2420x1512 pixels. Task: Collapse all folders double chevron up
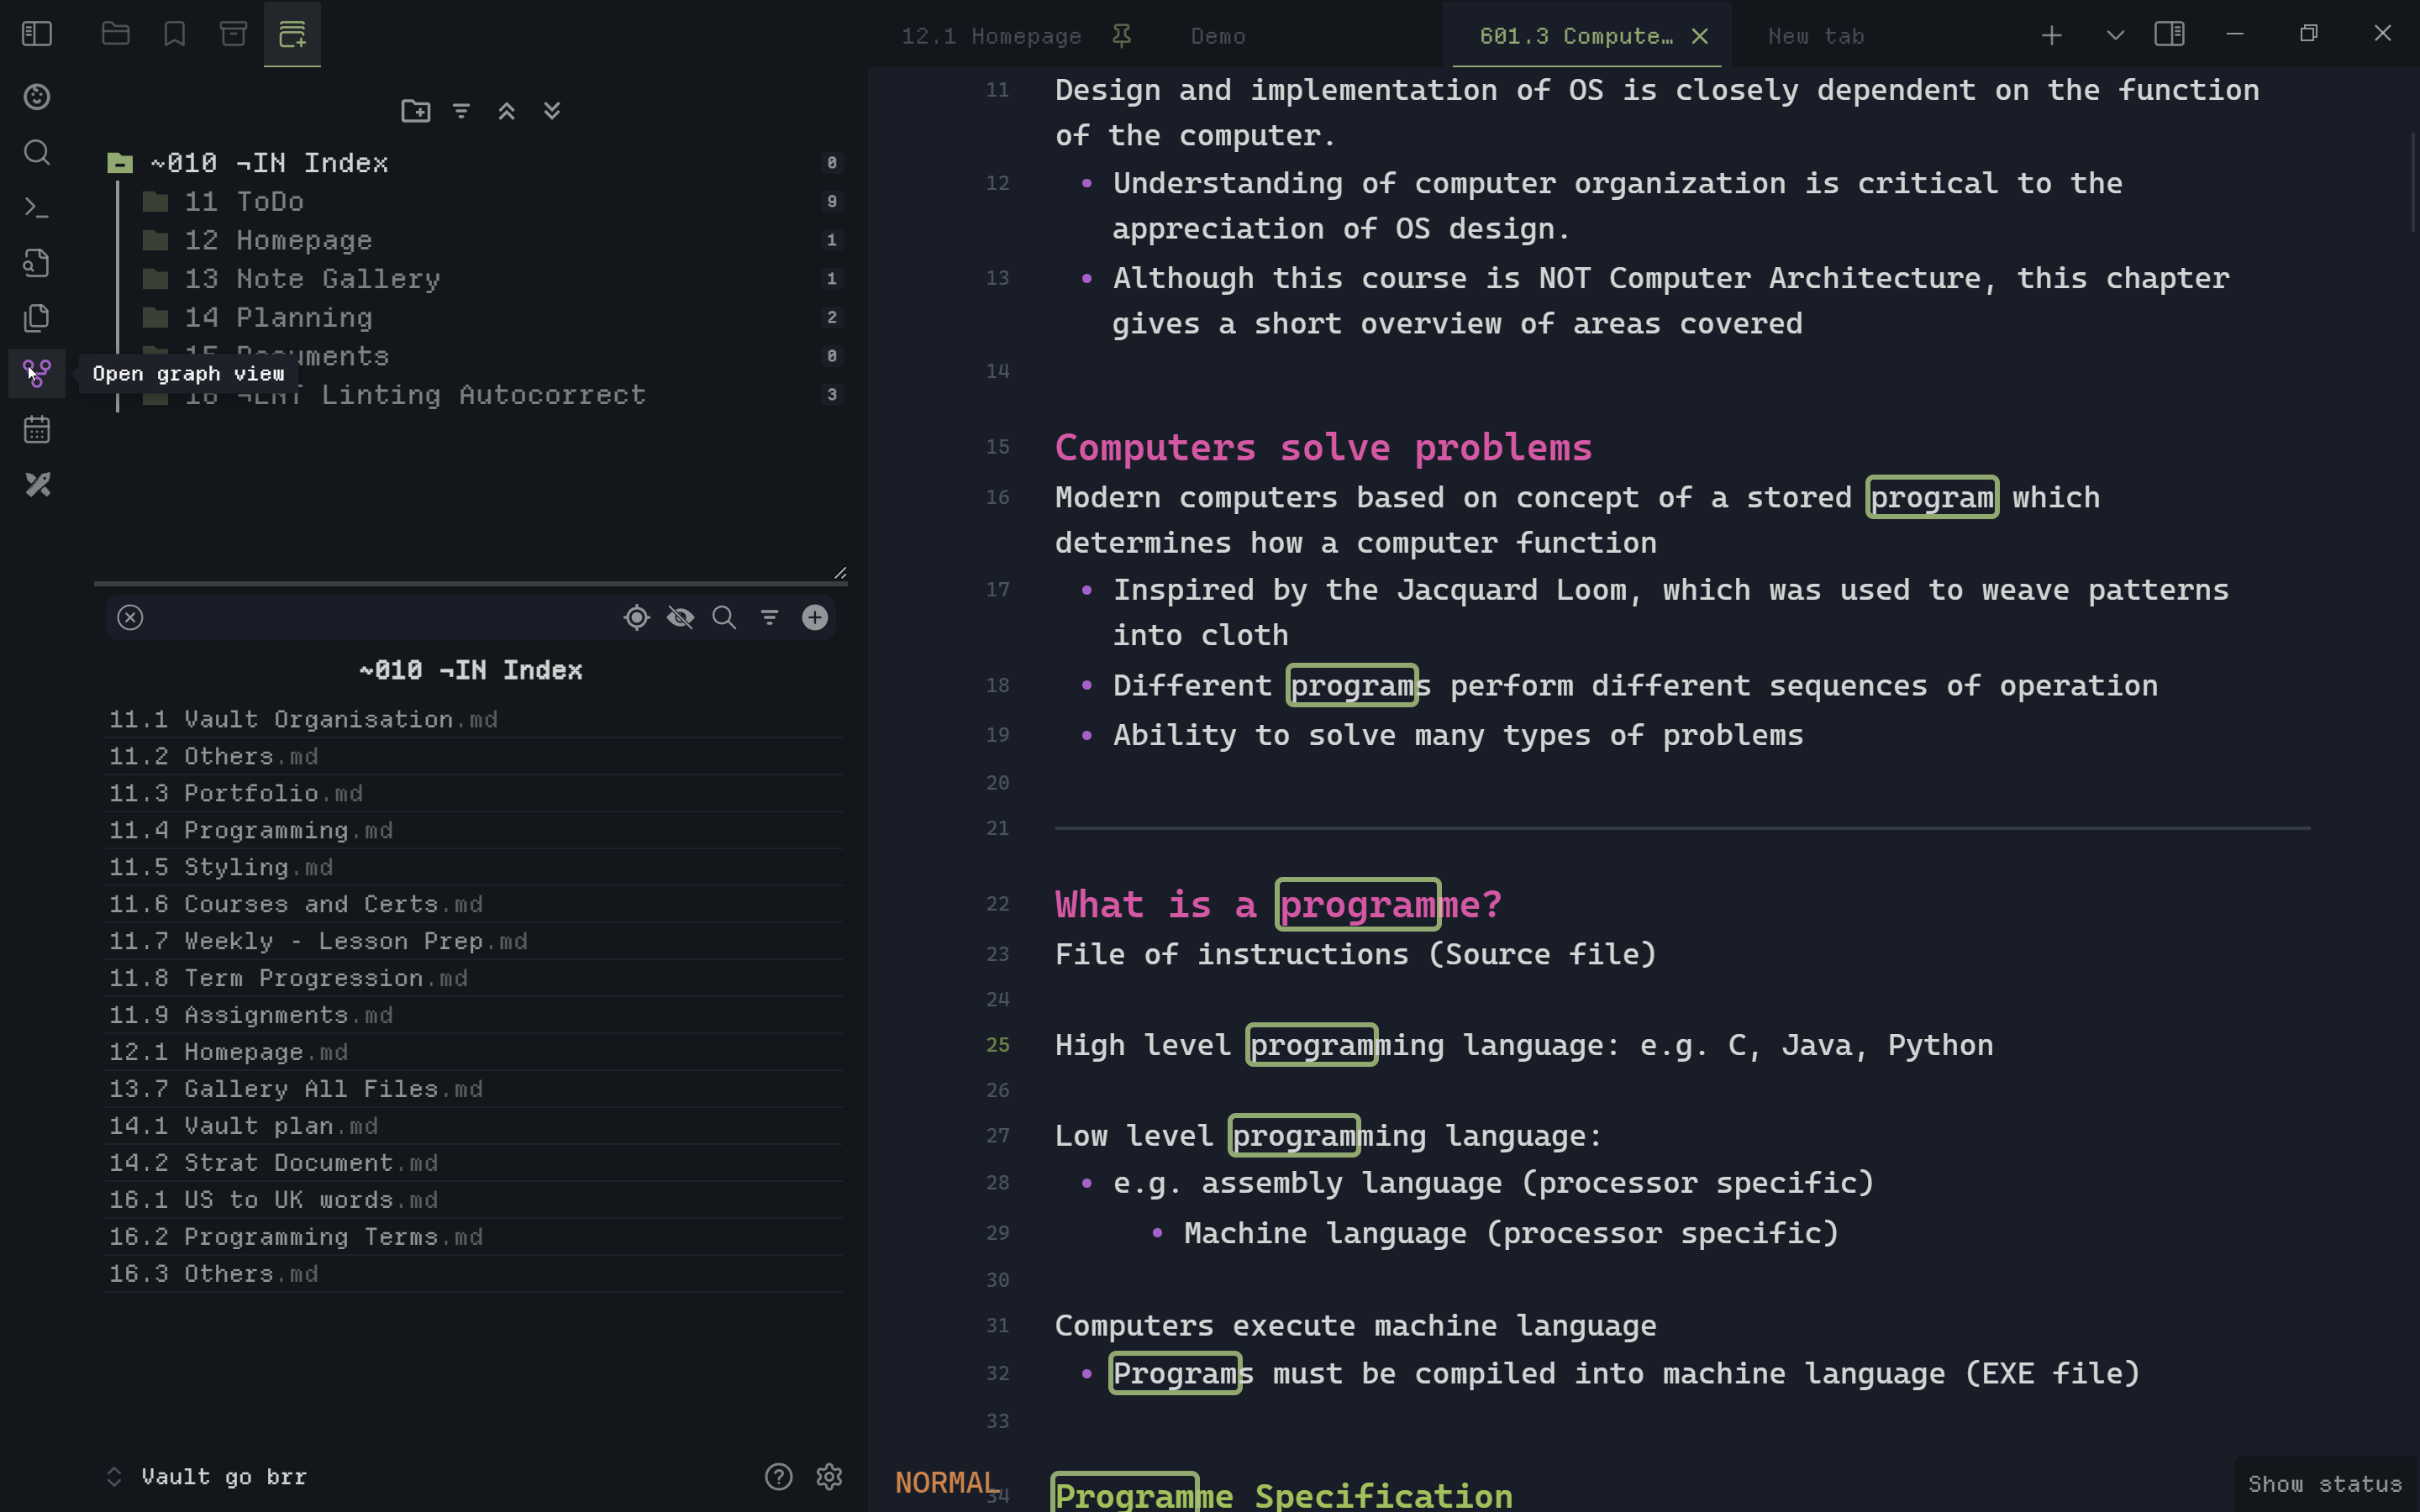click(507, 110)
